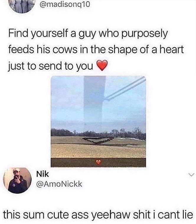Viewport: 196px width, 224px height.
Task: Open the @madisonq10 profile handle
Action: pyautogui.click(x=65, y=4)
